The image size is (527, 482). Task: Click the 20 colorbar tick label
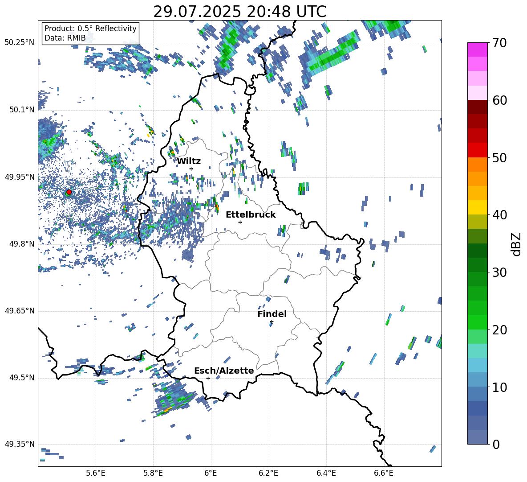(499, 330)
